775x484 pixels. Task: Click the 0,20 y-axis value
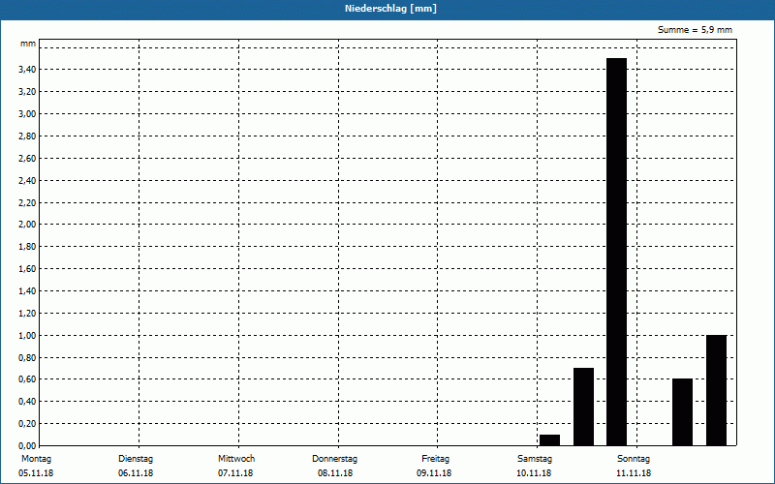tap(27, 424)
